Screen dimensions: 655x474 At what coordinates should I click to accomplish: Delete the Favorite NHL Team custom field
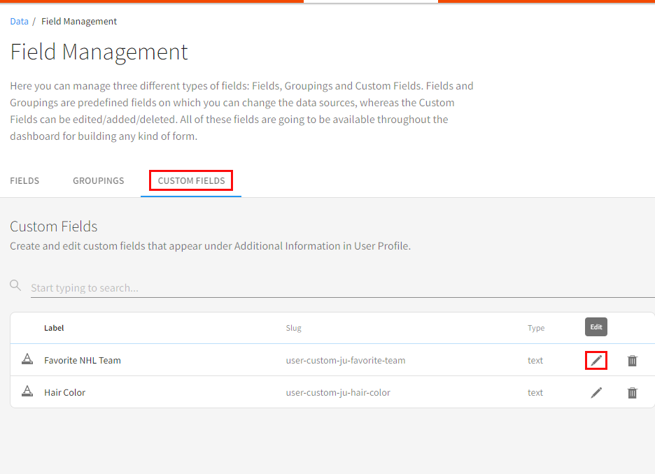click(x=633, y=361)
